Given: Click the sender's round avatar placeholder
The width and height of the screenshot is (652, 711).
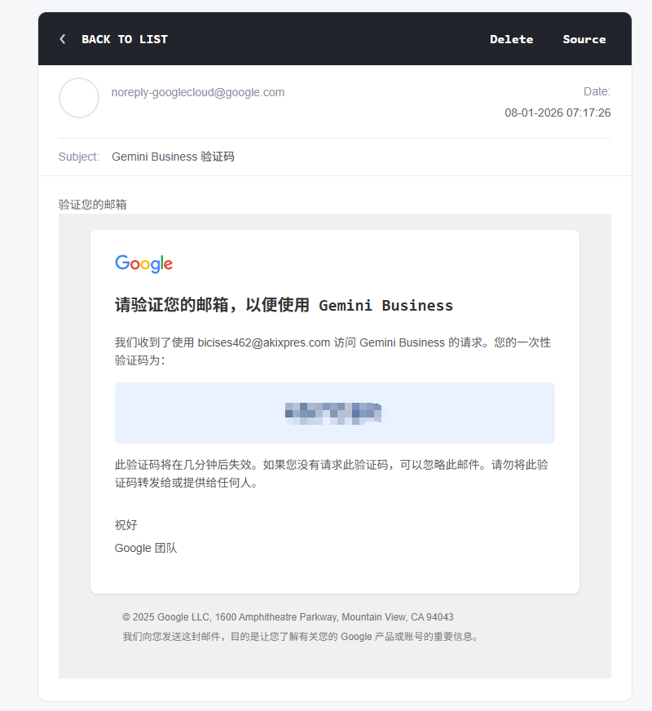Looking at the screenshot, I should click(x=79, y=98).
